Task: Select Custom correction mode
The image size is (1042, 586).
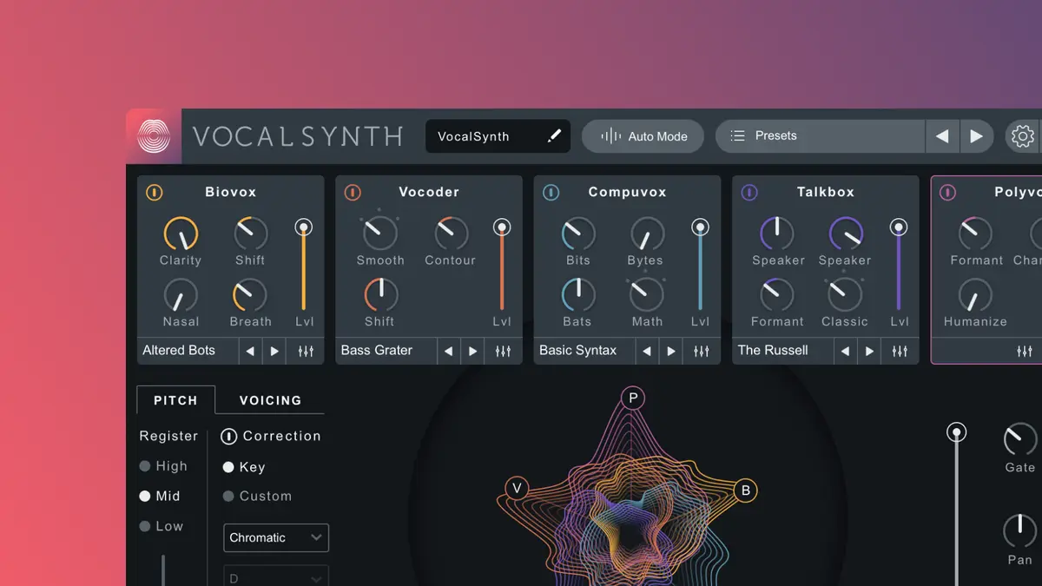Action: tap(257, 497)
